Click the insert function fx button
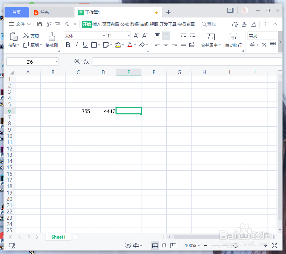 [x=86, y=62]
